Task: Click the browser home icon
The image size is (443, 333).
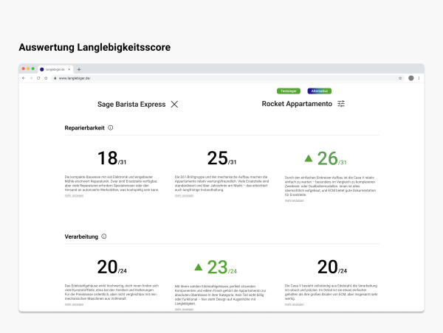Action: [45, 77]
